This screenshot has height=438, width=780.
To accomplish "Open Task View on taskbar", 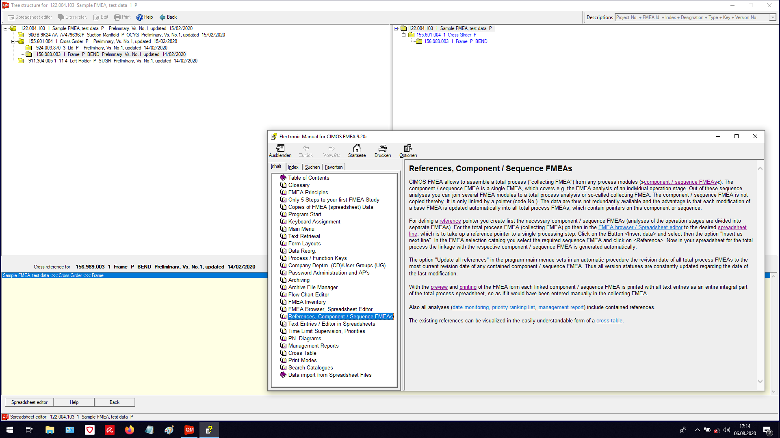I will [x=29, y=430].
